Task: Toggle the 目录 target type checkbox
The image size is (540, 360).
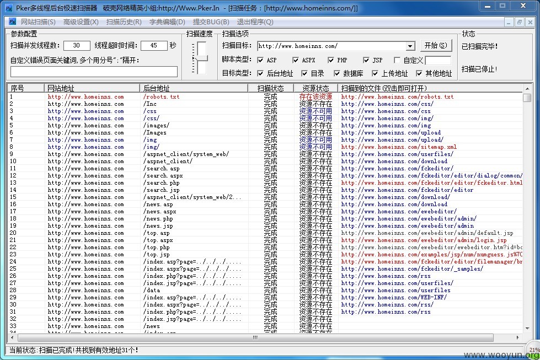Action: (x=304, y=73)
